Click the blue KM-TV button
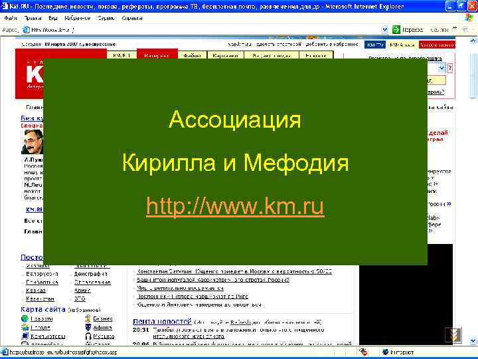This screenshot has width=478, height=359. (x=375, y=45)
